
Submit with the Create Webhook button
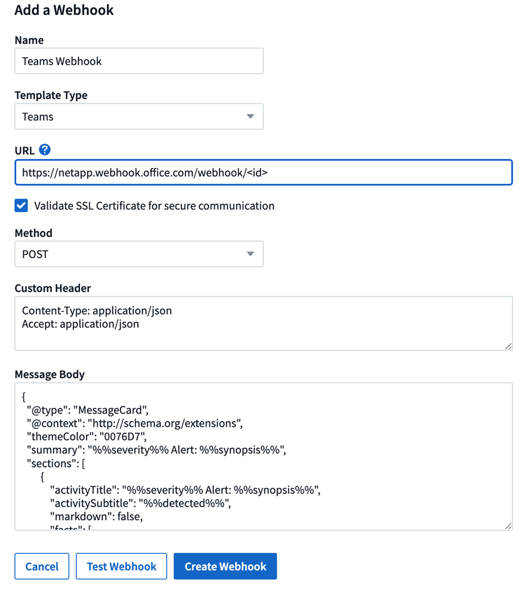tap(225, 567)
